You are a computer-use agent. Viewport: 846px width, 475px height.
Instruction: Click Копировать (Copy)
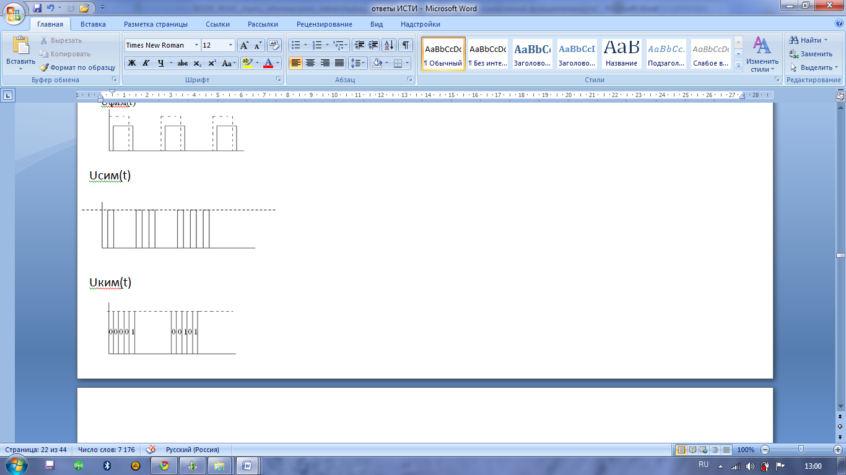(64, 54)
